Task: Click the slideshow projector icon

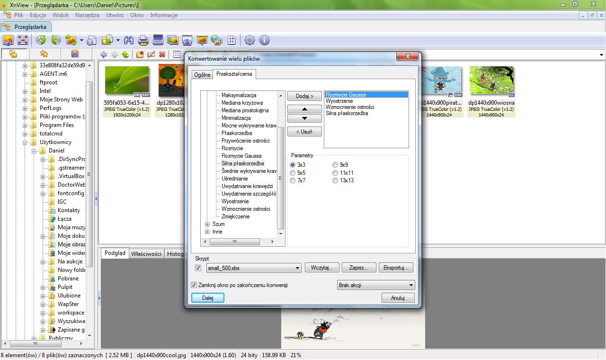Action: click(x=202, y=40)
